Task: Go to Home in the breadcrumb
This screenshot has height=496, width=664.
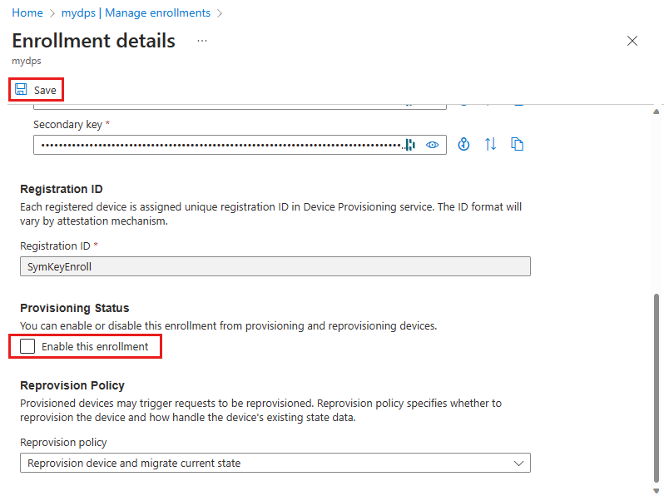Action: coord(27,13)
